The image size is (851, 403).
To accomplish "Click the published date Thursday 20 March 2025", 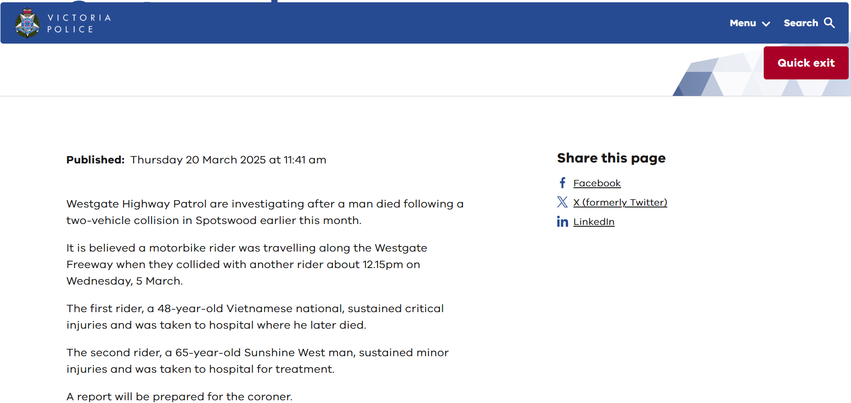I will click(228, 160).
